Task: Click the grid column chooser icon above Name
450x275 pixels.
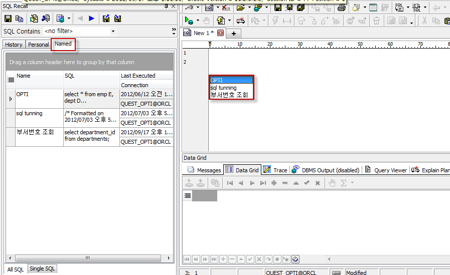Action: point(11,80)
